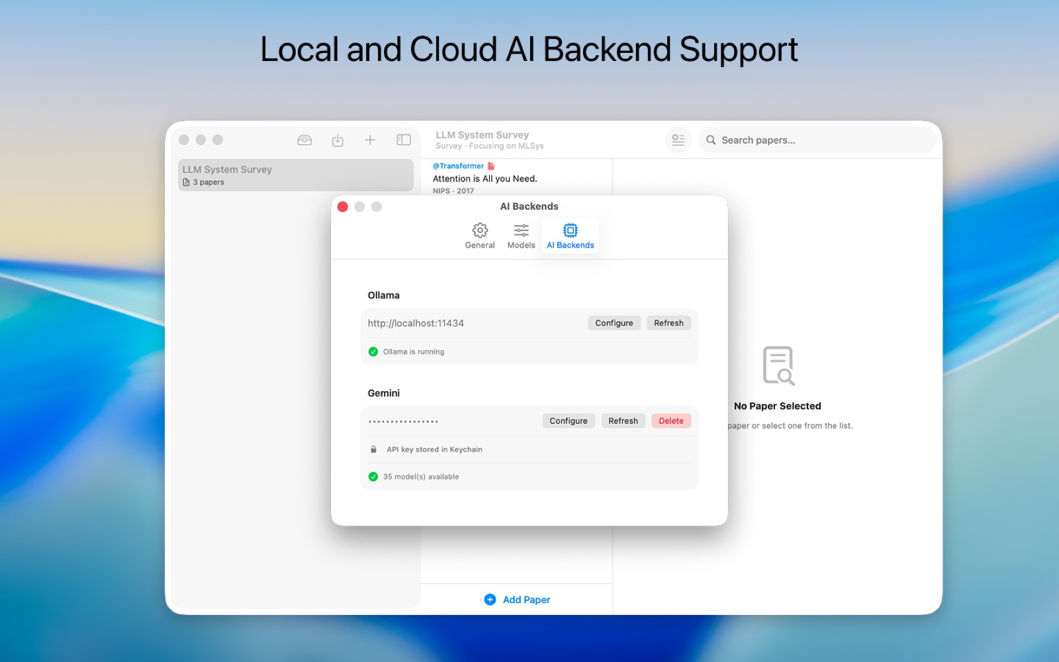Screen dimensions: 1059x662
Task: Click Configure for the Gemini backend
Action: 569,421
